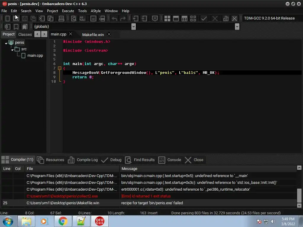Open the (globals) scope dropdown
Viewport: 303px width, 227px height.
click(x=133, y=27)
